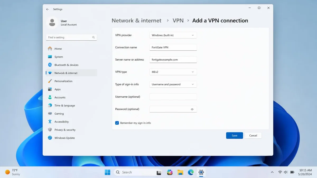The height and width of the screenshot is (178, 317).
Task: Go to System settings
Action: click(x=71, y=57)
